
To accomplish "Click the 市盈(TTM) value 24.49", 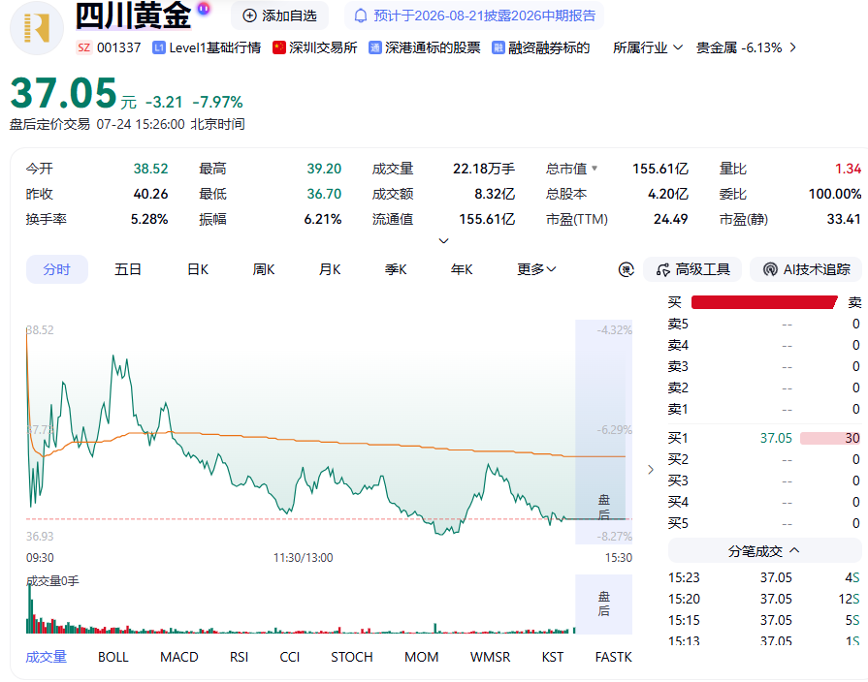I will tap(670, 219).
